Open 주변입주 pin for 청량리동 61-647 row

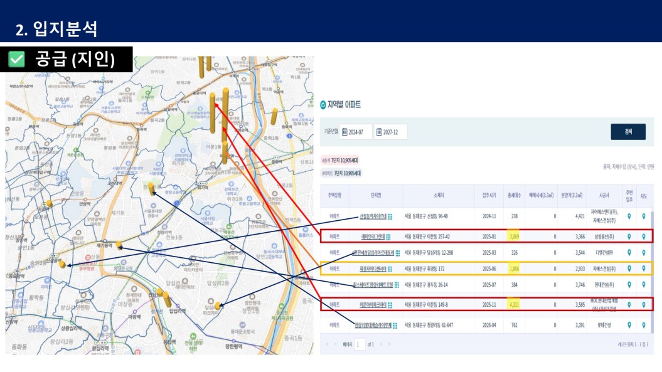coord(629,325)
